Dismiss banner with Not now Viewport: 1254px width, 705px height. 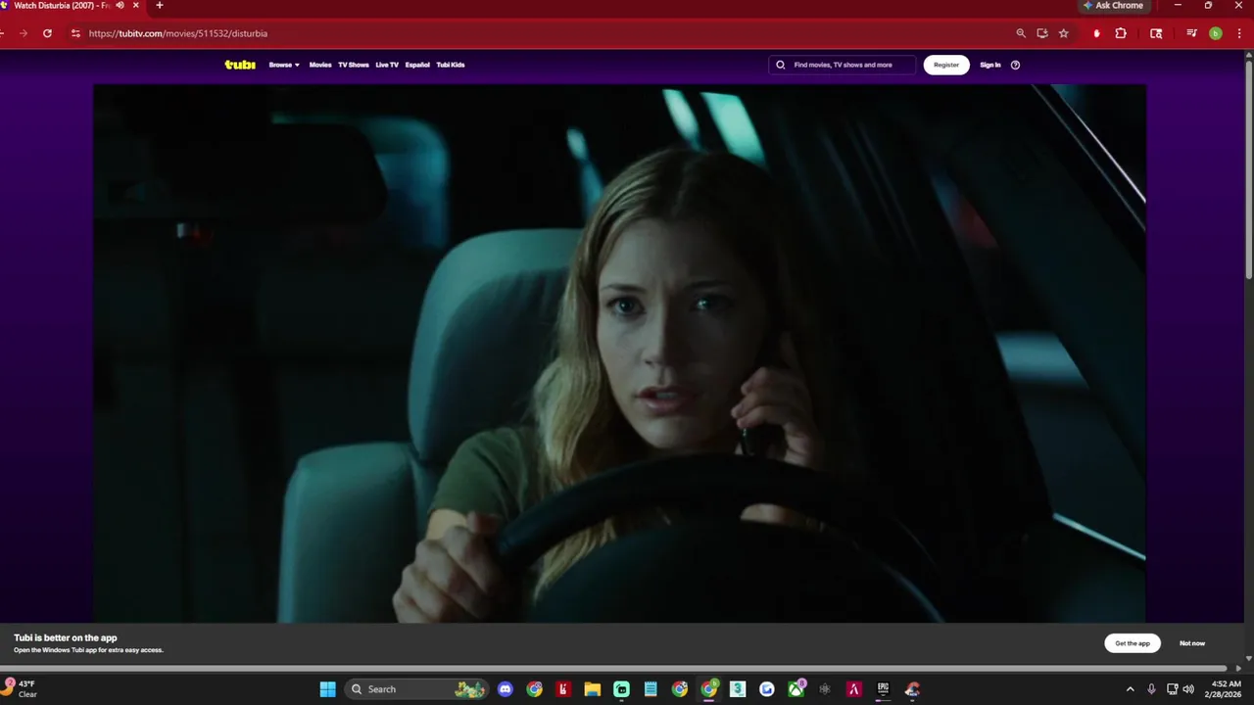tap(1192, 643)
